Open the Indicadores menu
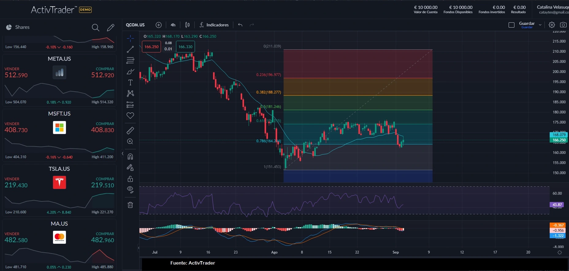The width and height of the screenshot is (569, 271). click(x=214, y=25)
